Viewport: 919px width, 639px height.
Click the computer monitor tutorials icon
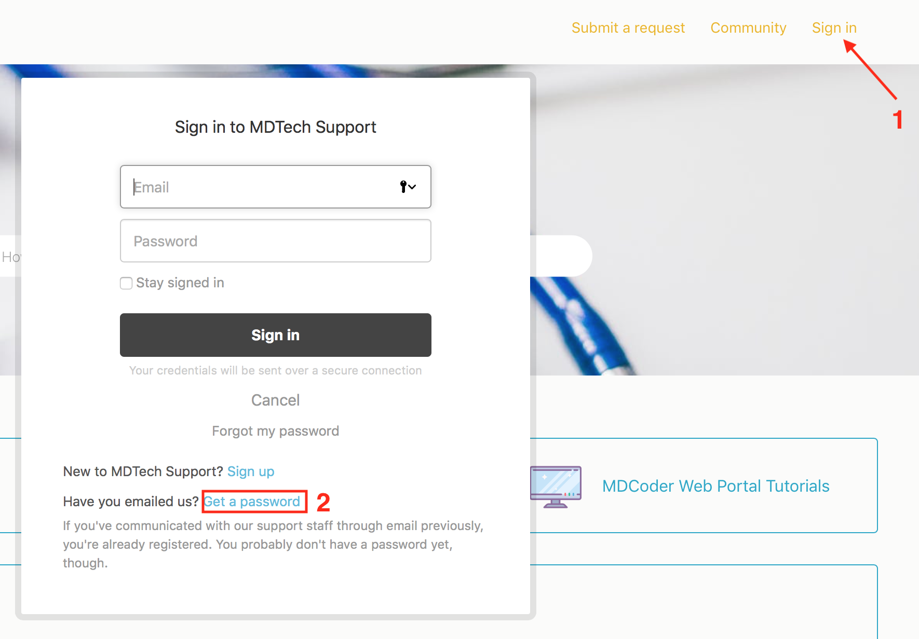pos(556,487)
